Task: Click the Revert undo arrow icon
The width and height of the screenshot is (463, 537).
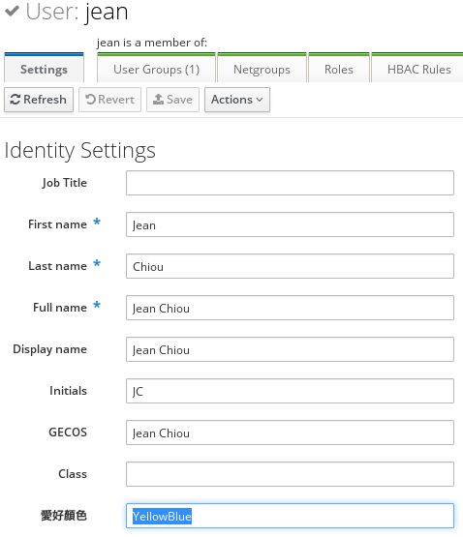Action: (x=90, y=100)
